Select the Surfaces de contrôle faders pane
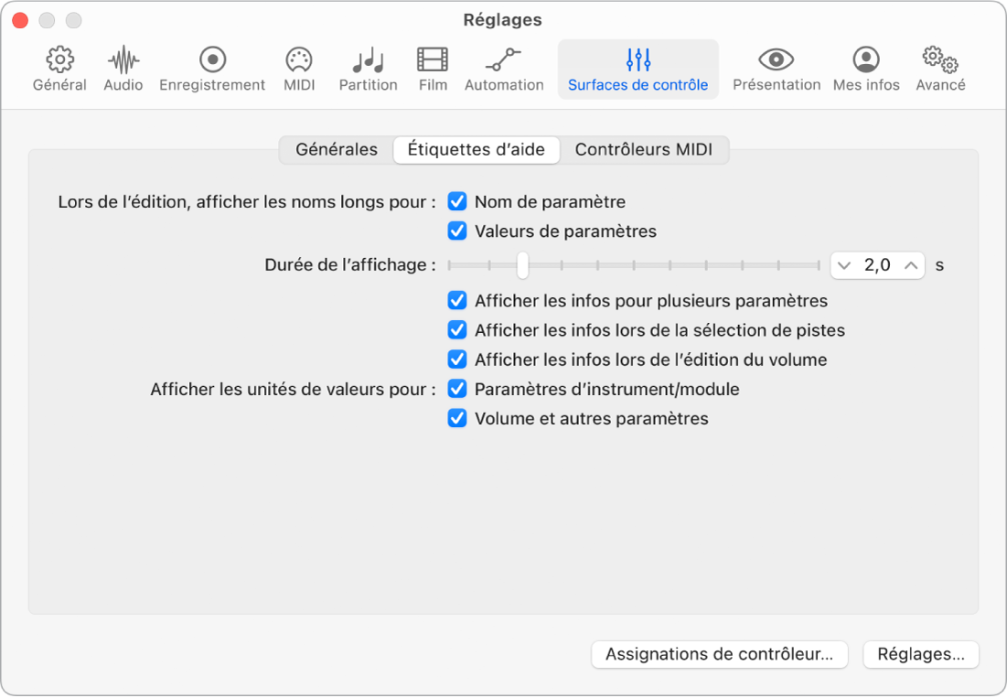 coord(637,70)
